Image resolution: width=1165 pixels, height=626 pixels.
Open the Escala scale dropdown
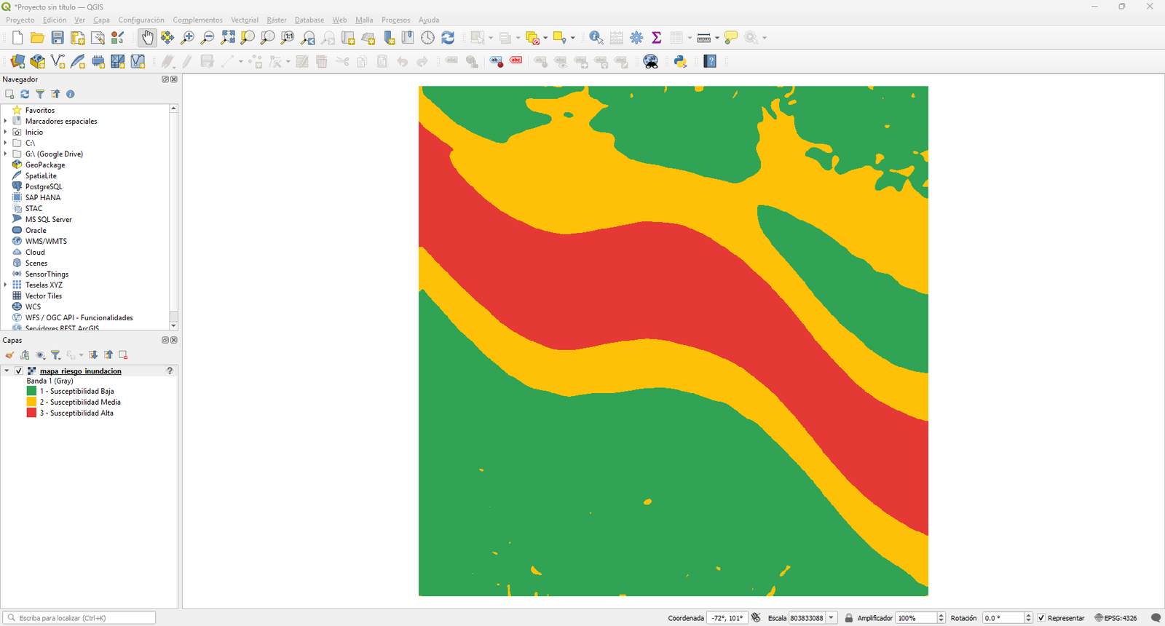831,618
